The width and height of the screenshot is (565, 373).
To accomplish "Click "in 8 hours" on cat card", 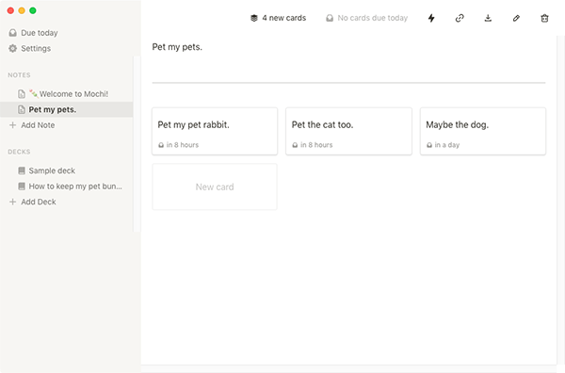I will [316, 145].
